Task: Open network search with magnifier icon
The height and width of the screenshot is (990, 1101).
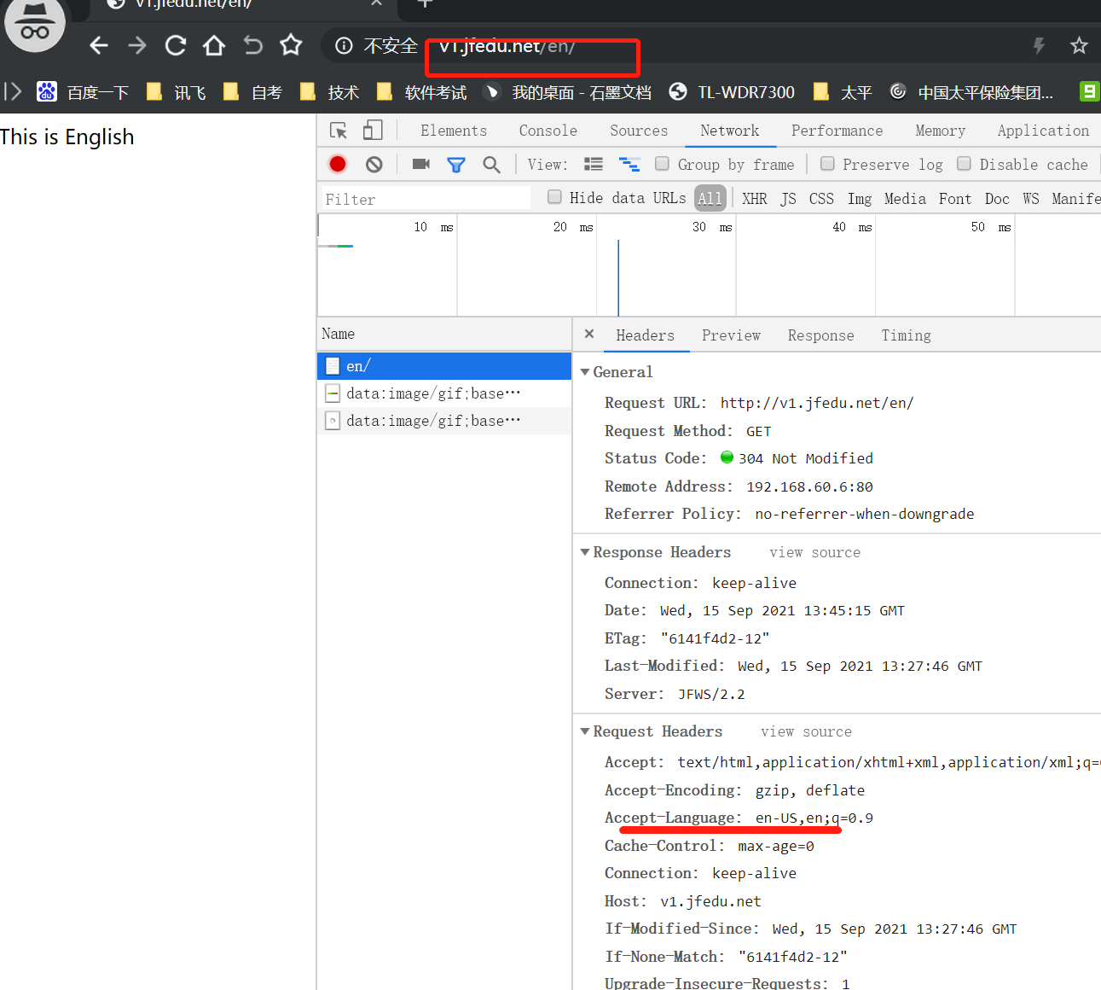Action: [x=491, y=165]
